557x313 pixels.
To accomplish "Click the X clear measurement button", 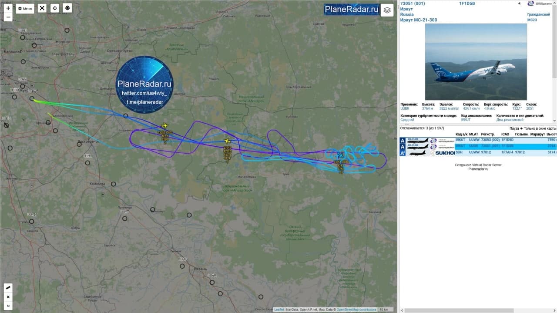I will click(x=8, y=297).
